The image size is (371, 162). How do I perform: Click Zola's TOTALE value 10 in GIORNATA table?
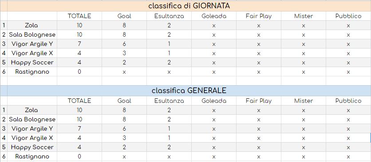pyautogui.click(x=79, y=25)
